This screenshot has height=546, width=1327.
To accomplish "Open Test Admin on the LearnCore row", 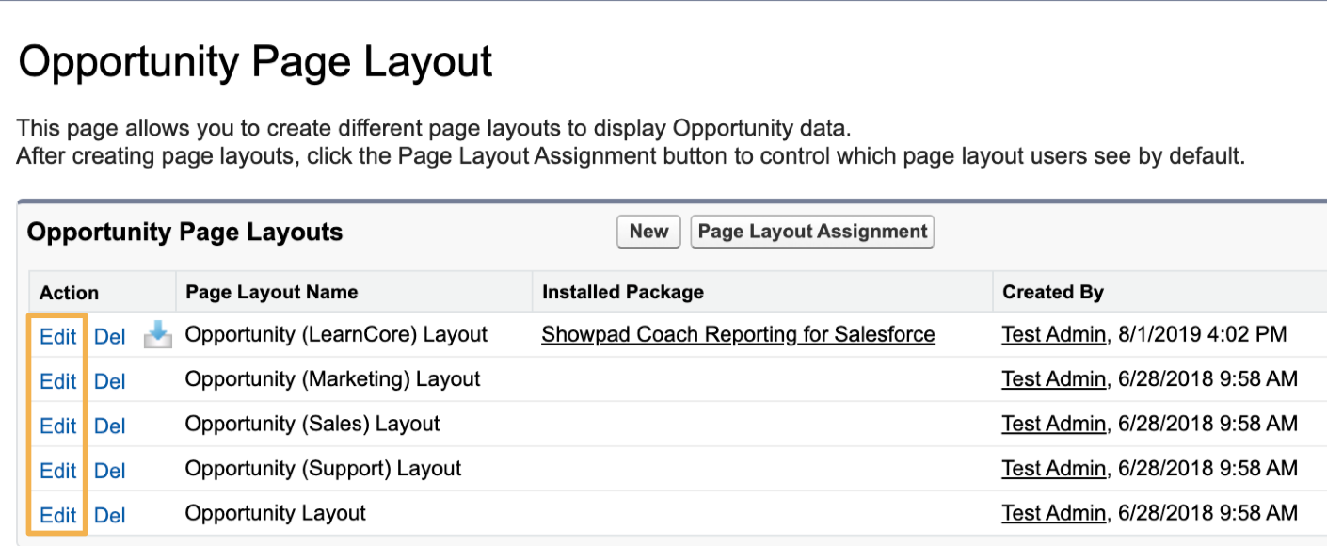I will point(1053,334).
